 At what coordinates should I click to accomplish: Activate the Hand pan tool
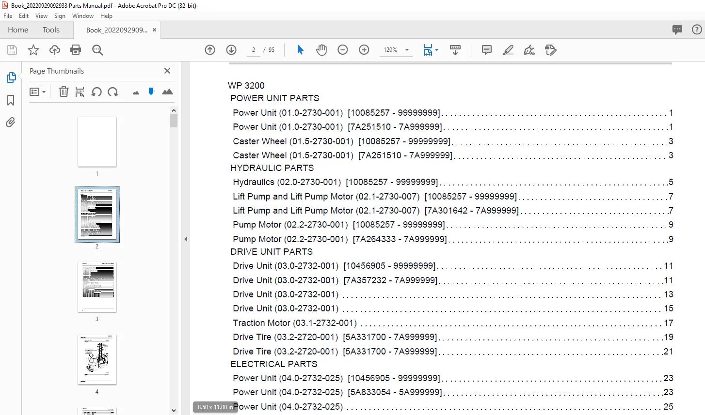click(x=321, y=50)
